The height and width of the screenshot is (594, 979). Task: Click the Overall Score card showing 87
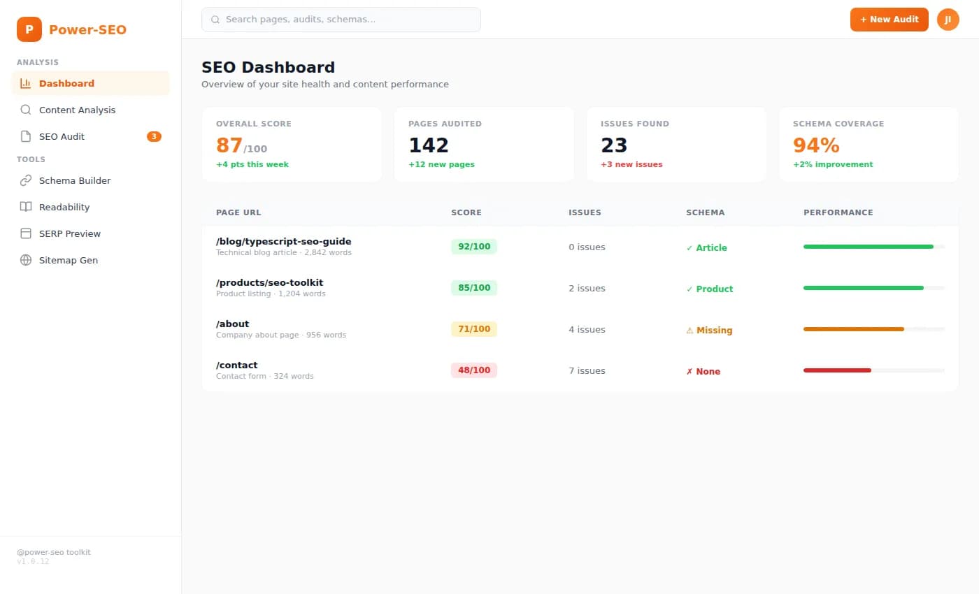point(292,145)
